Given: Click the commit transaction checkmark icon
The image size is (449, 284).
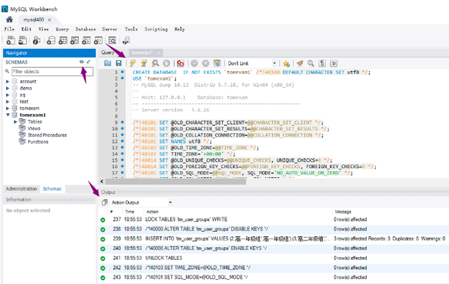Looking at the screenshot, I should [x=195, y=63].
